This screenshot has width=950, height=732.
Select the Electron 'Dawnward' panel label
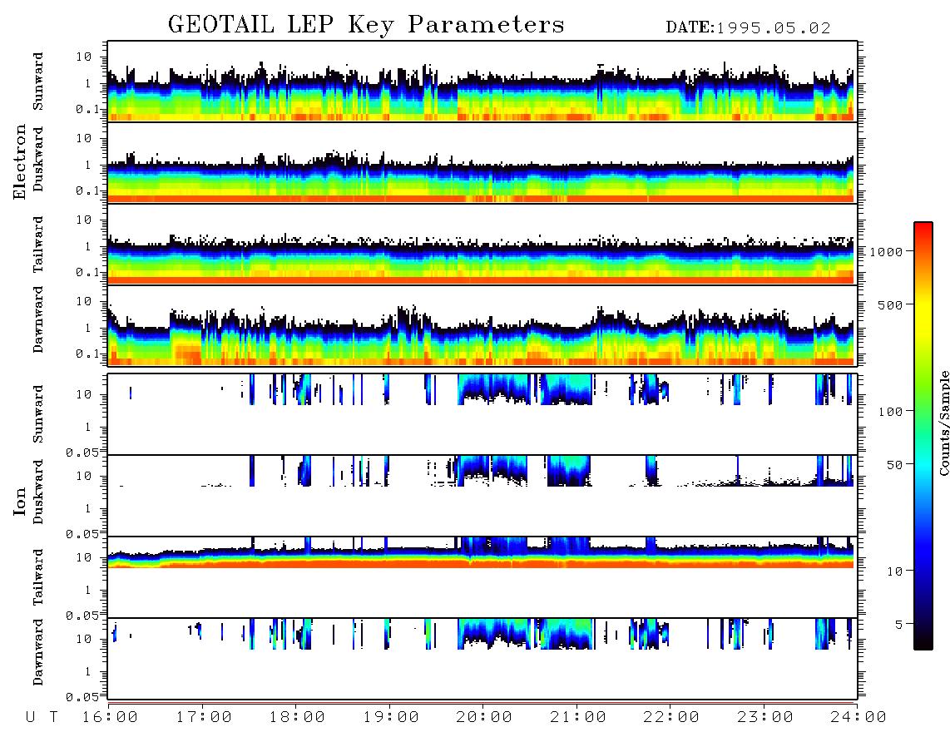tap(37, 319)
